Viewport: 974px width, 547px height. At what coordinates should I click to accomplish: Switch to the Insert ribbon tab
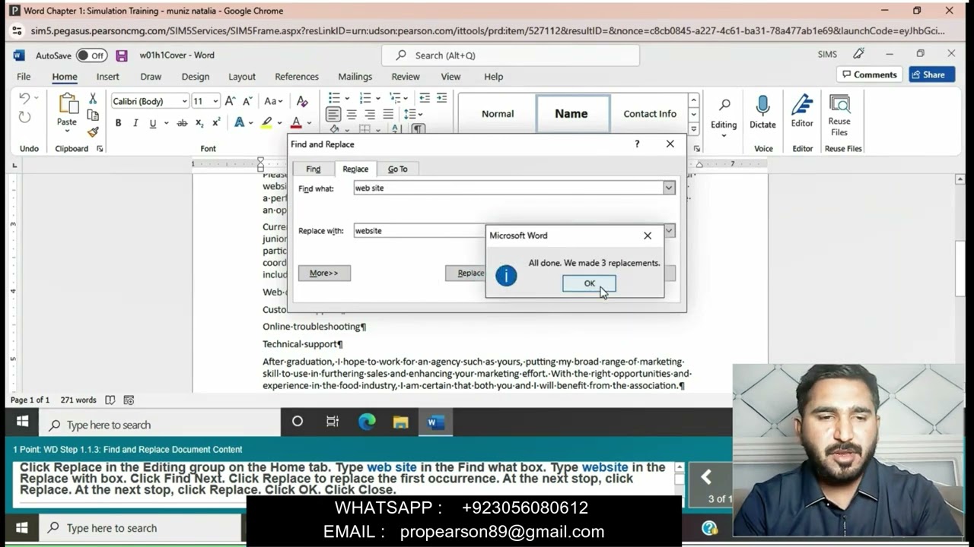point(107,77)
